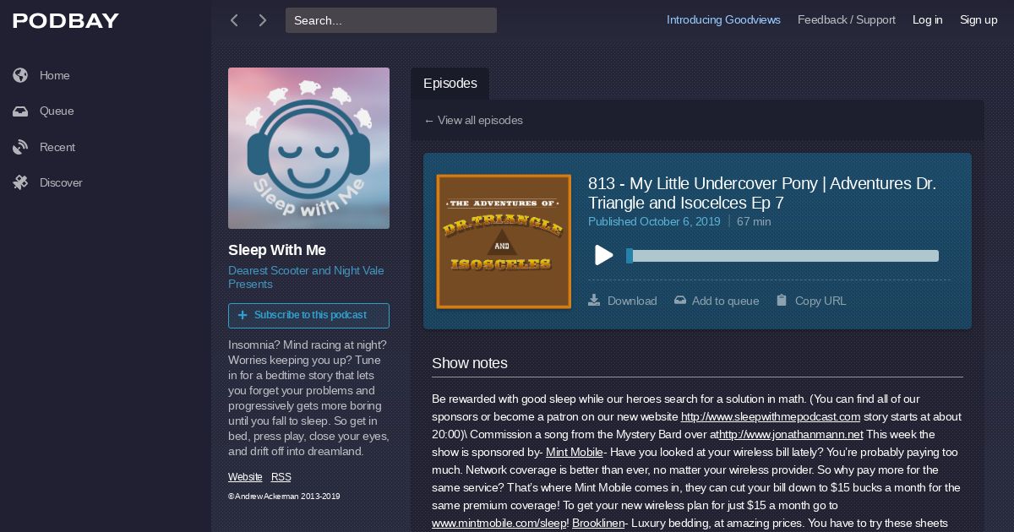The image size is (1014, 532).
Task: Click the Show notes heading
Action: click(470, 363)
